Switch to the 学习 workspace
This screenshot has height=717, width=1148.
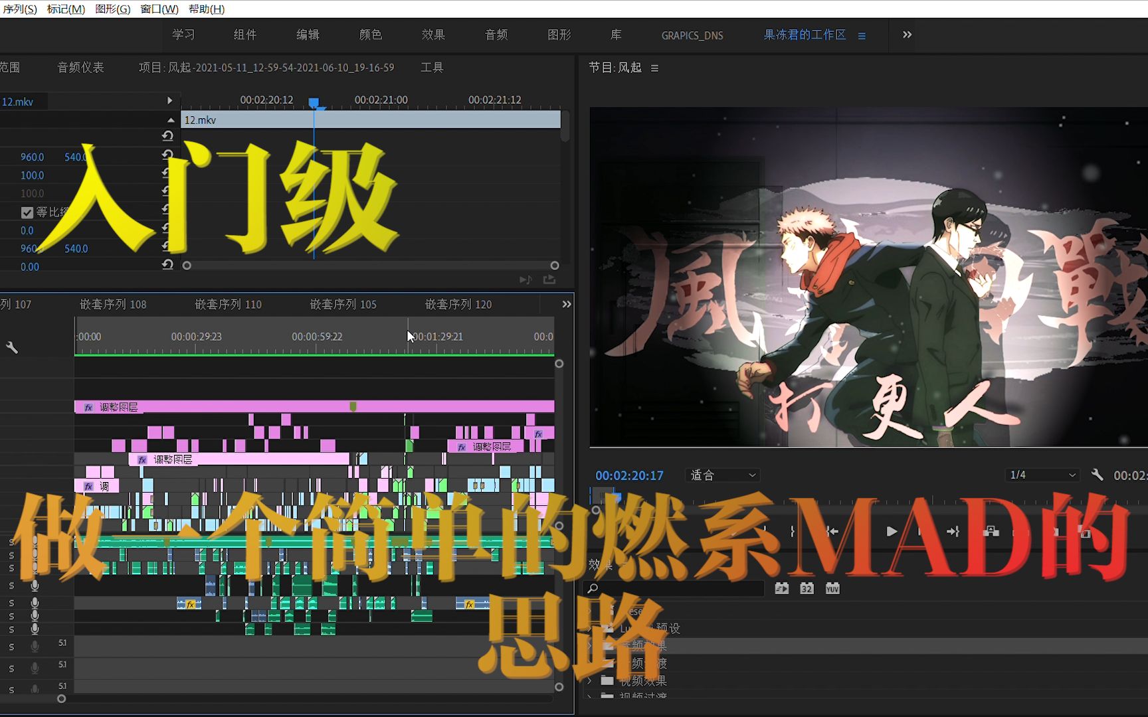[x=183, y=35]
